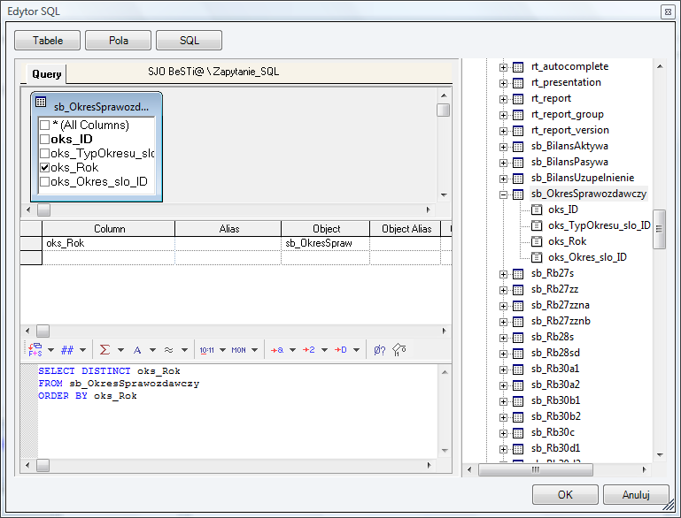This screenshot has height=518, width=681.
Task: Click table icon next to sb_Rb27s
Action: (518, 274)
